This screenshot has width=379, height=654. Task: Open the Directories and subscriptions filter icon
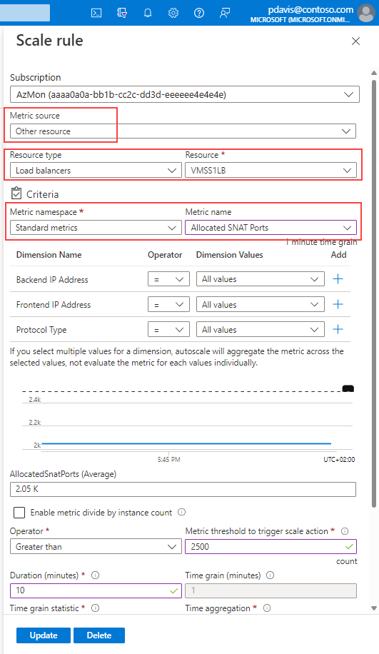122,13
